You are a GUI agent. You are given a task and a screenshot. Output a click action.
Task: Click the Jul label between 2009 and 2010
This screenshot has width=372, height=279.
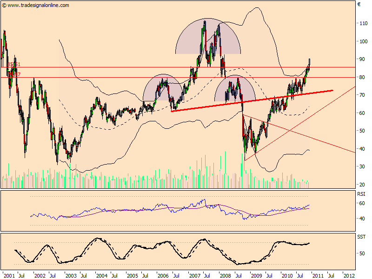tap(269, 276)
